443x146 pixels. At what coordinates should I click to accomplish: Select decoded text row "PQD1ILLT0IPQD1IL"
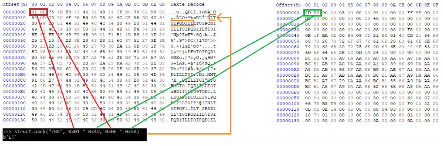pyautogui.click(x=194, y=120)
